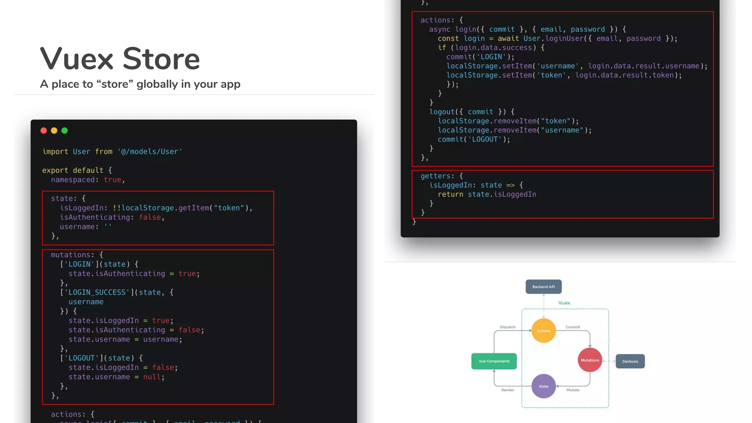752x423 pixels.
Task: Click the yellow dot in code window
Action: pos(54,131)
